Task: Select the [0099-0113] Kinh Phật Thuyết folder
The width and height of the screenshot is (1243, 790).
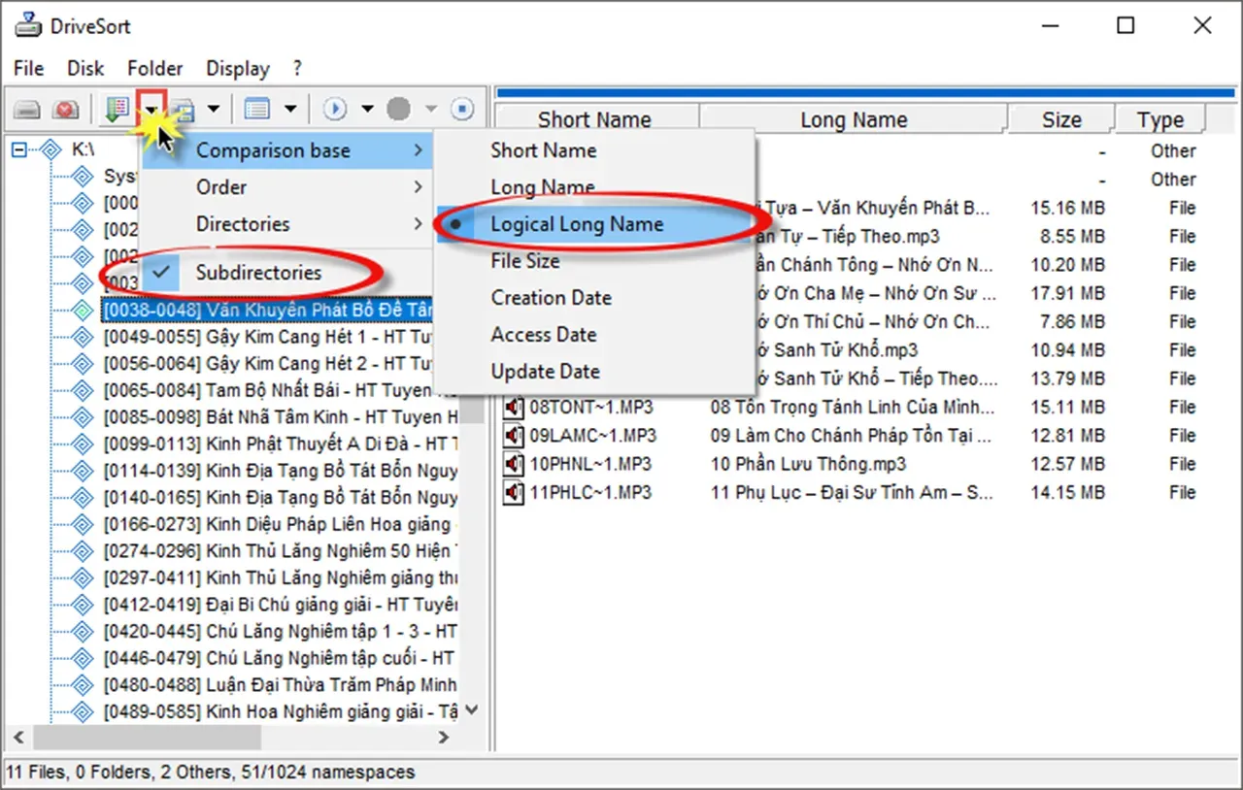Action: click(x=280, y=444)
